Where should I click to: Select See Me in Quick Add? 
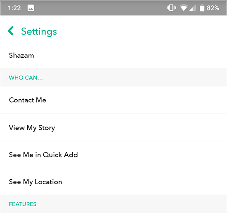(x=113, y=155)
